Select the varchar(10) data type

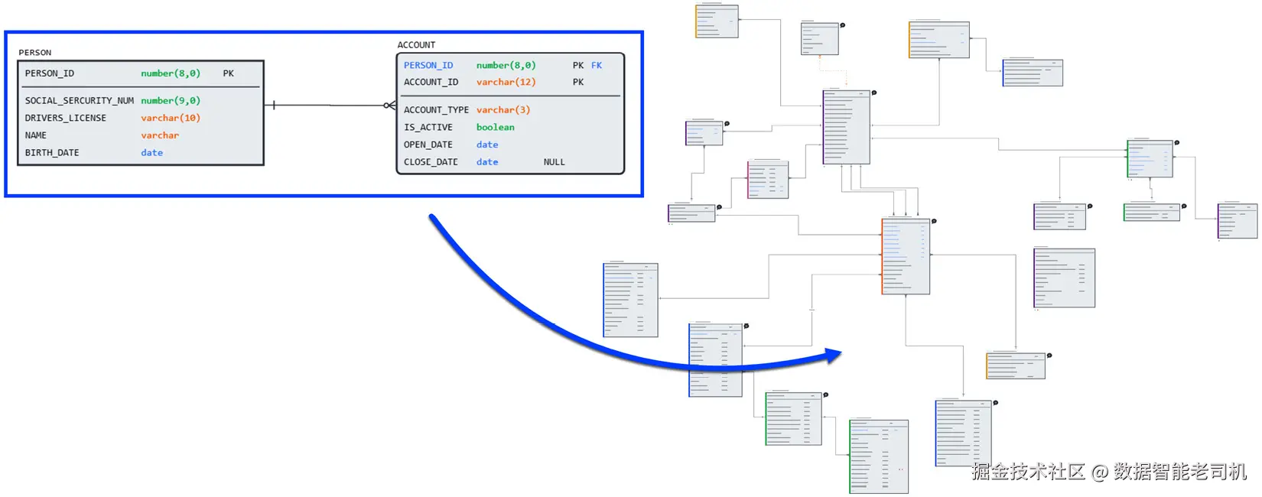[x=171, y=118]
